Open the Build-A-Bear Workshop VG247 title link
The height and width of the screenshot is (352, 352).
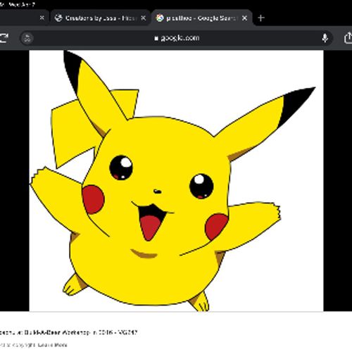68,332
